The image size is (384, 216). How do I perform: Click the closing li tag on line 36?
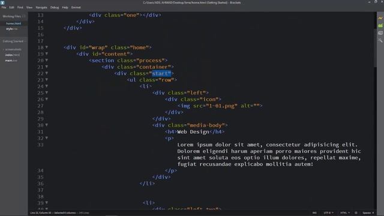(x=147, y=184)
